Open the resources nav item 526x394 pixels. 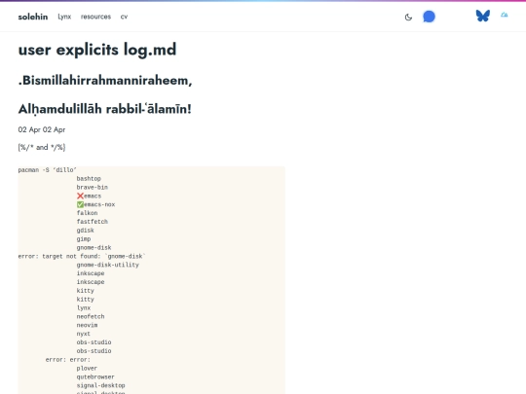[x=95, y=17]
